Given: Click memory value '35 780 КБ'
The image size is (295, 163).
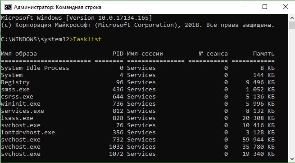Looking at the screenshot, I should [259, 147].
